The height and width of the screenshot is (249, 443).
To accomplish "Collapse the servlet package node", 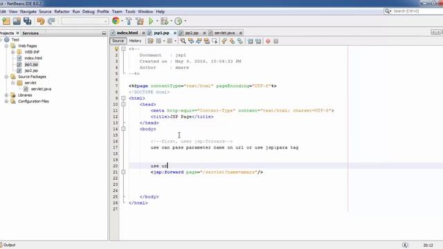I will (12, 83).
